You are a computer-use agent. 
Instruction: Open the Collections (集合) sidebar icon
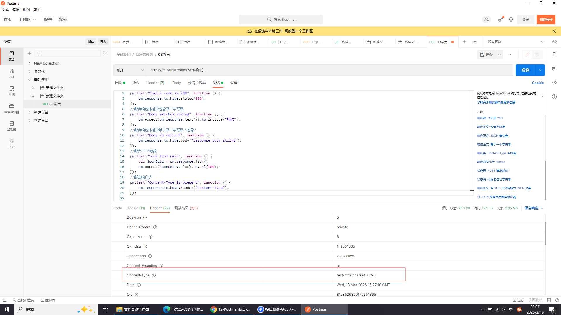12,56
